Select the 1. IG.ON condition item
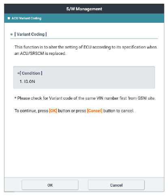This screenshot has width=168, height=196. click(27, 81)
